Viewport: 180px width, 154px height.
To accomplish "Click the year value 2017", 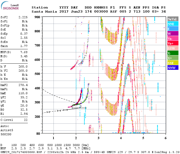I will [64, 12].
